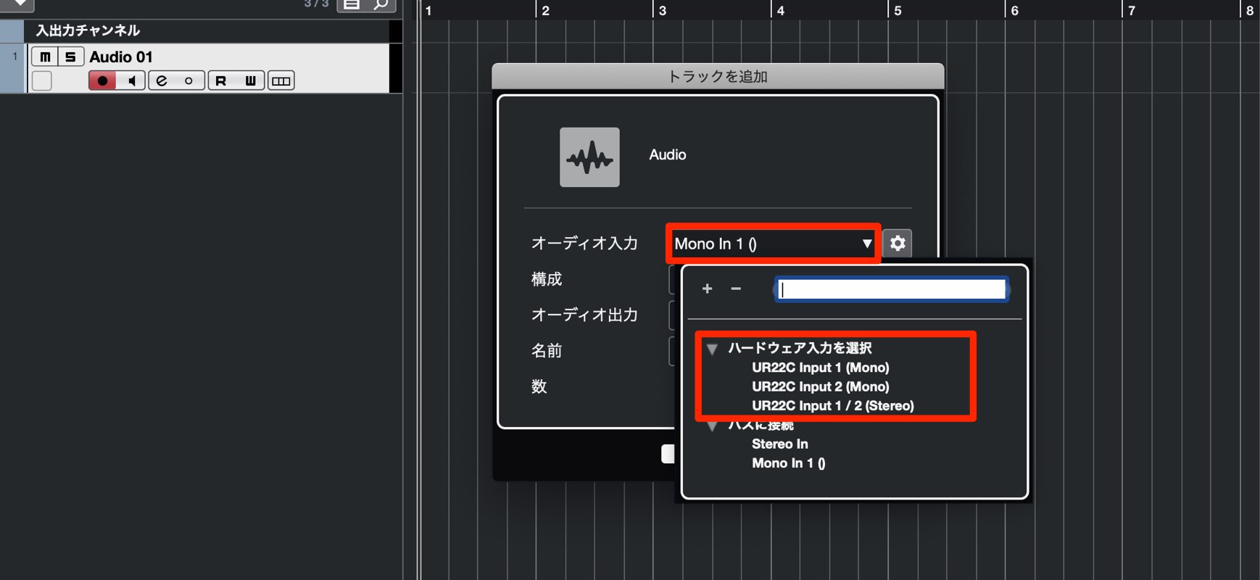The height and width of the screenshot is (580, 1260).
Task: Select the Audio 01 track name
Action: coord(121,57)
